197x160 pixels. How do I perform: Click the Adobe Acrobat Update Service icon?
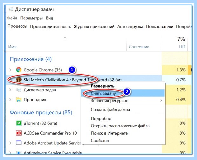pyautogui.click(x=19, y=143)
